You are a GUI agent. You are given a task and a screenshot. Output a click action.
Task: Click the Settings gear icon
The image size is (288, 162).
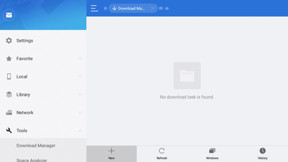pos(9,41)
